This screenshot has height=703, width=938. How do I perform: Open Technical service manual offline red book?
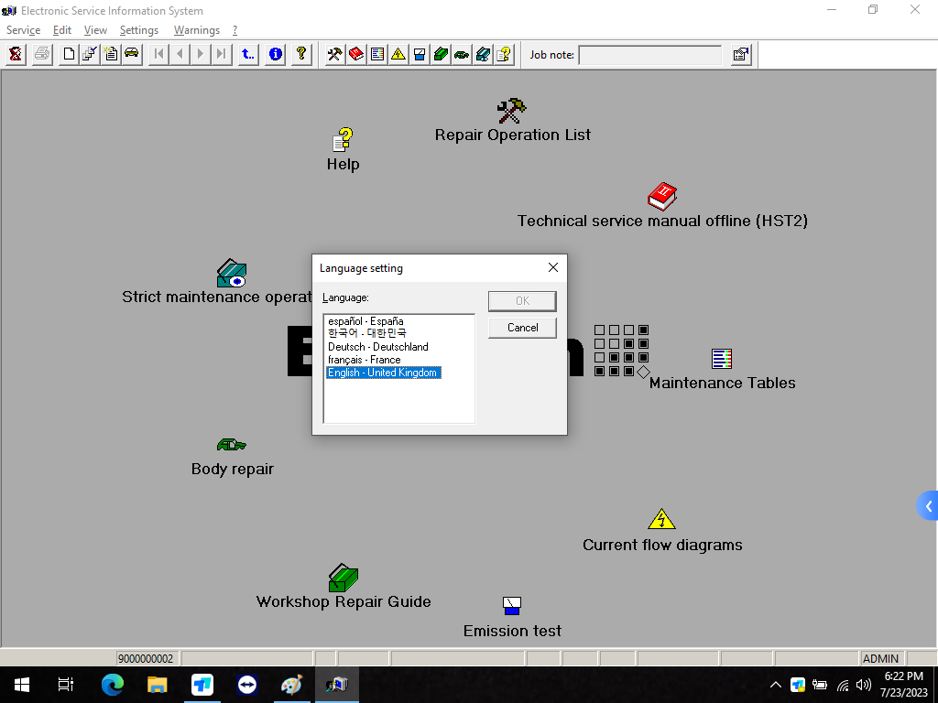point(661,196)
